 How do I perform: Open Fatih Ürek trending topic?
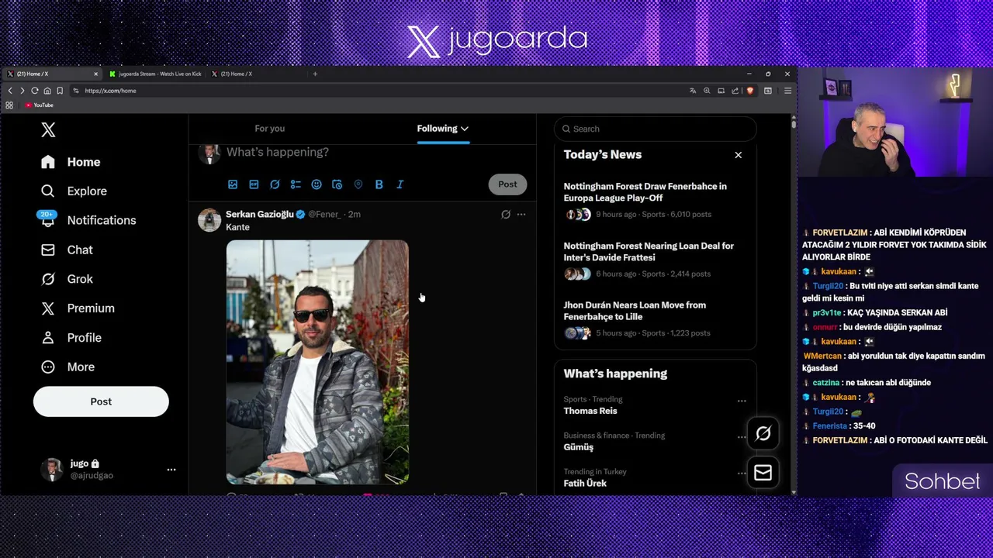click(585, 484)
